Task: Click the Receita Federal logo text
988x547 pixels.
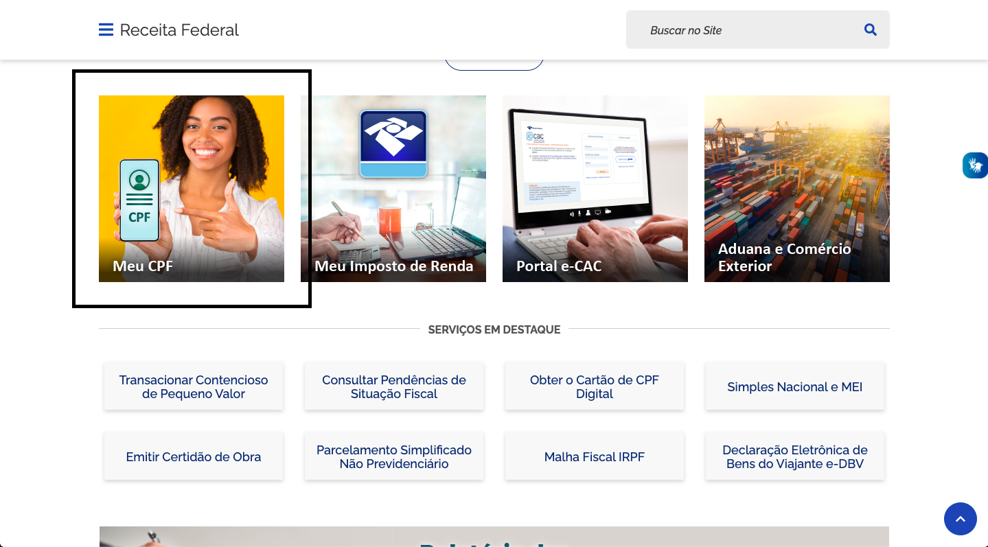Action: pos(179,30)
